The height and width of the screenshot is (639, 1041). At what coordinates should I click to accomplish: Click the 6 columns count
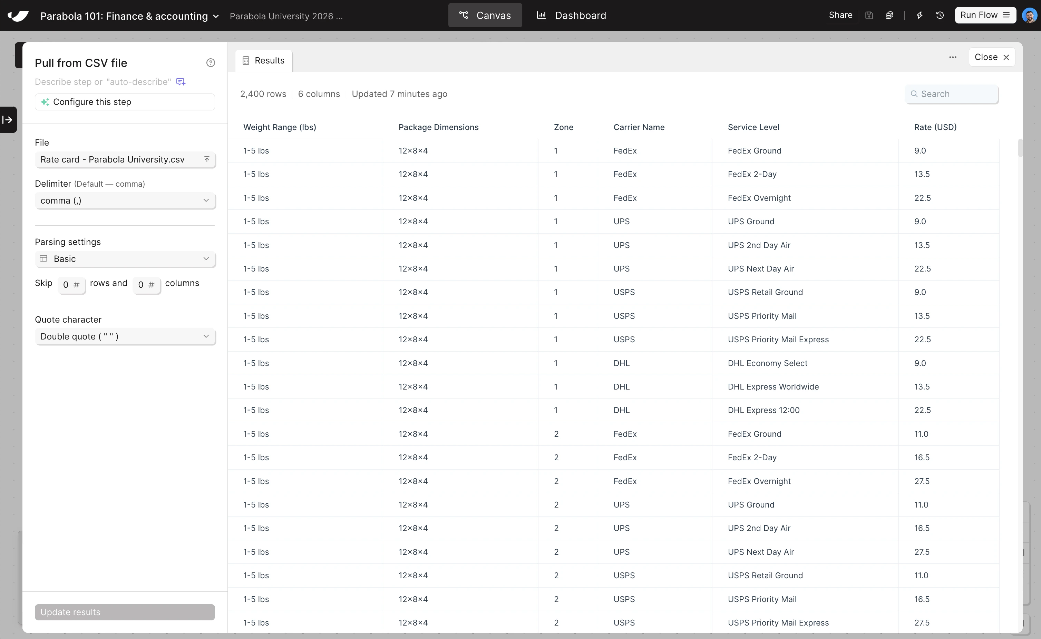click(x=319, y=94)
